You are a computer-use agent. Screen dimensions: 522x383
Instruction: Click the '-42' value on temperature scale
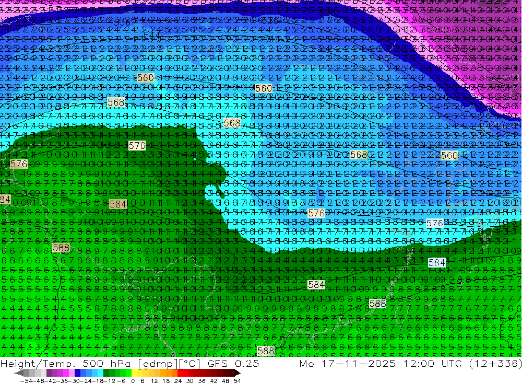[51, 381]
